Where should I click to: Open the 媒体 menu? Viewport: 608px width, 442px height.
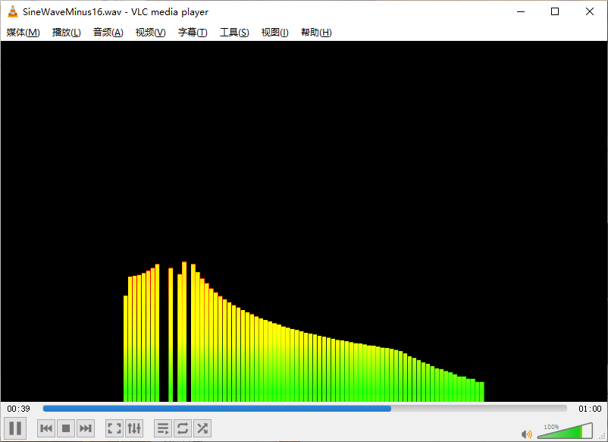[23, 33]
